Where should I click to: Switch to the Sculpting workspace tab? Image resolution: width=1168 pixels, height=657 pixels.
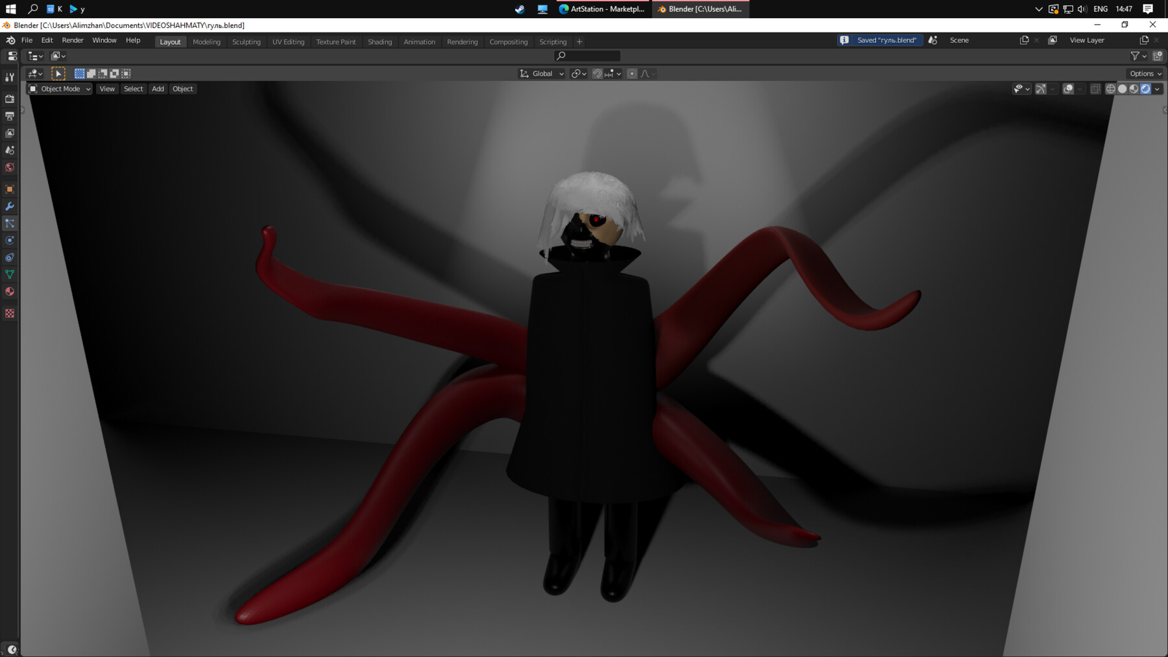click(x=247, y=42)
